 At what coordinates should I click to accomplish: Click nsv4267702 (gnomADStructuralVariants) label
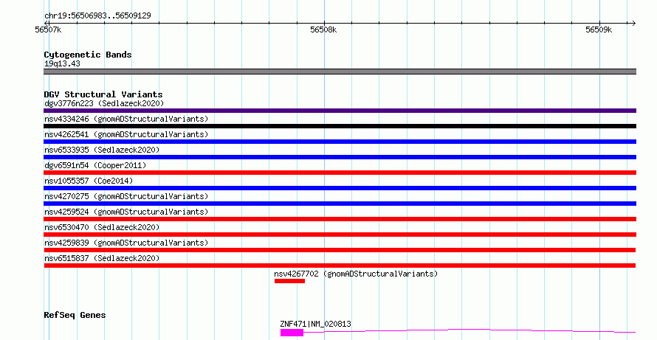356,274
